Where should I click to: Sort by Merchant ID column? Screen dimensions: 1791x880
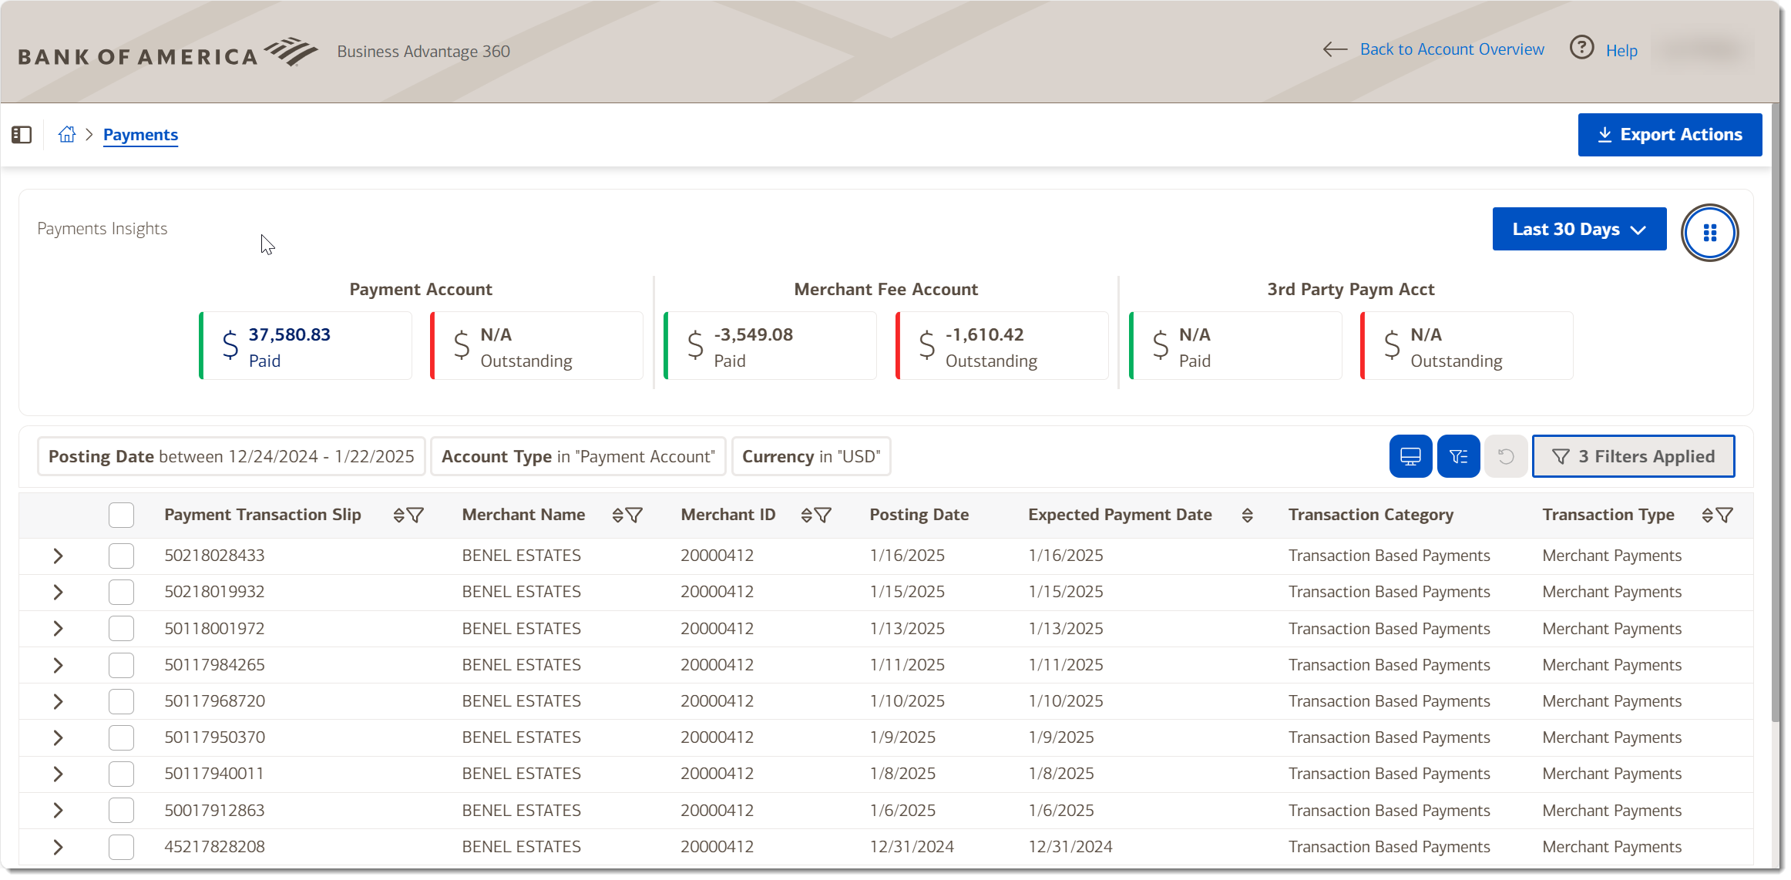click(806, 516)
